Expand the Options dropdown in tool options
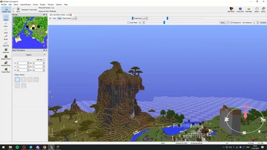The width and height of the screenshot is (267, 150). click(x=30, y=55)
